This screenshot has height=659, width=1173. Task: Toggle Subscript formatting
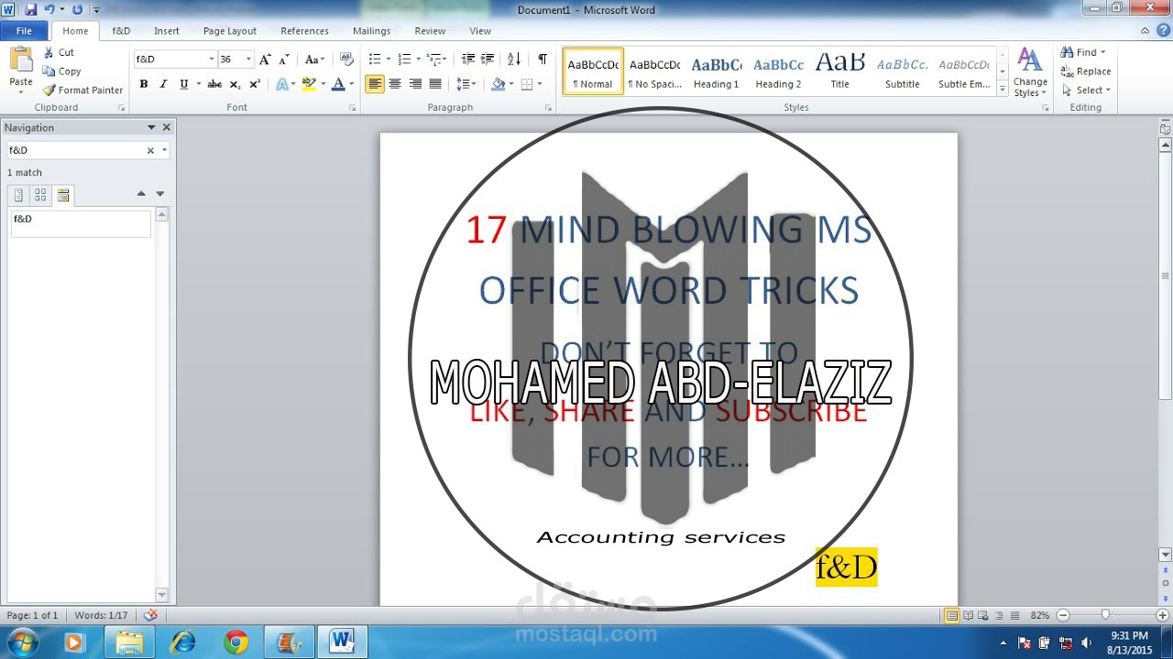[235, 84]
